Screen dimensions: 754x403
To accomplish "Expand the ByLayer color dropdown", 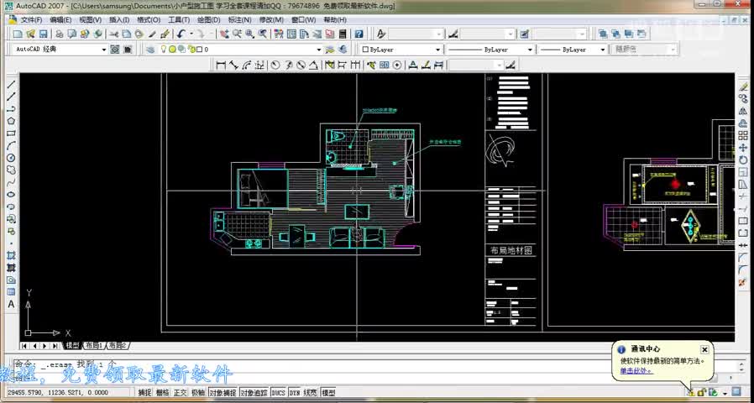I will tap(400, 50).
